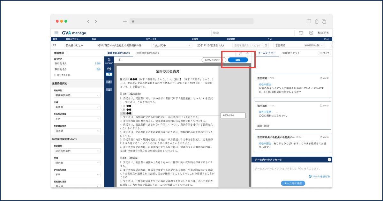Open the 吉田有希 assignee dropdown

(300, 46)
